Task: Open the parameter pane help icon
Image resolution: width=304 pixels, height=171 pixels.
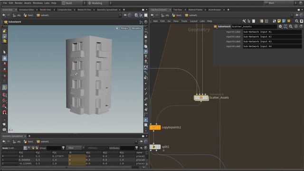Action: (301, 27)
